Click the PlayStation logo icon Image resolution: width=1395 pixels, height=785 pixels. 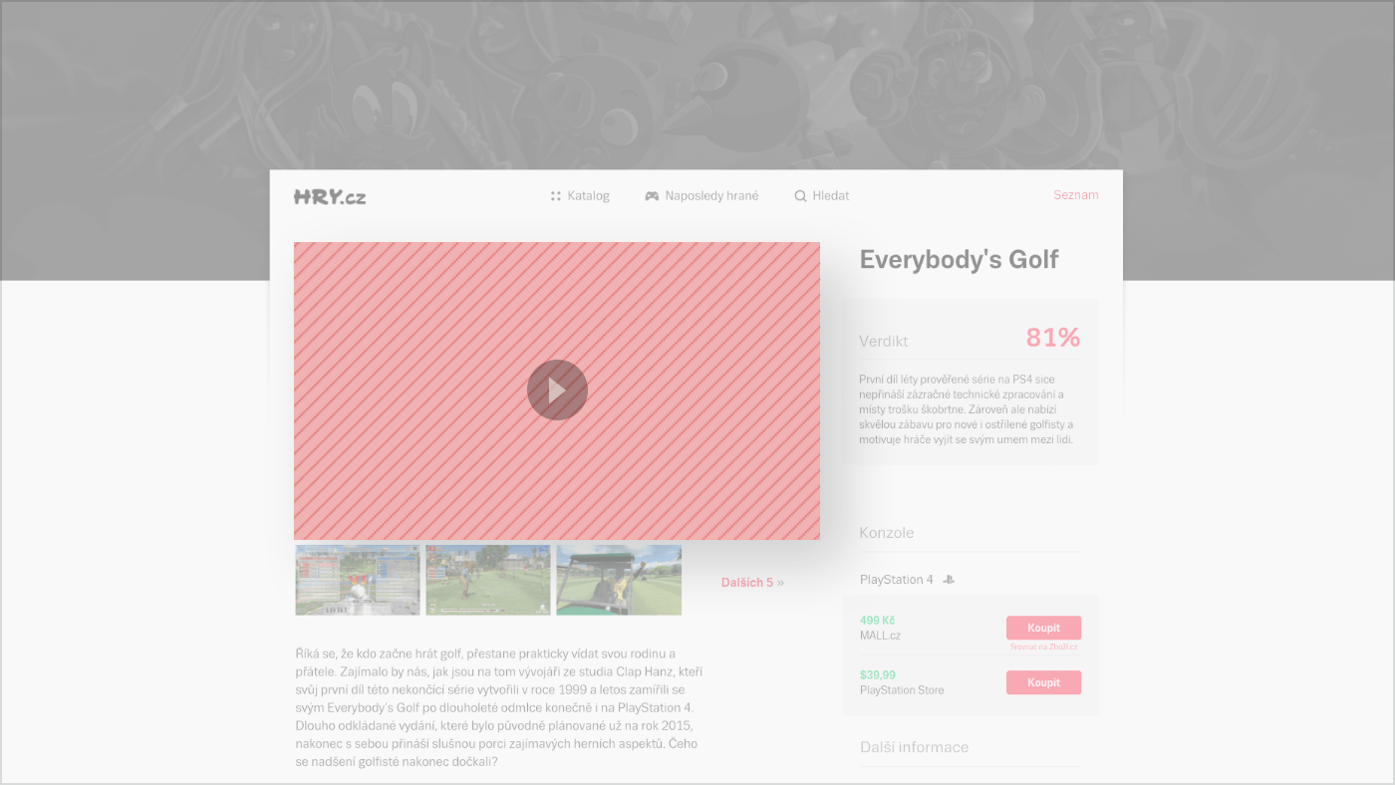coord(949,580)
